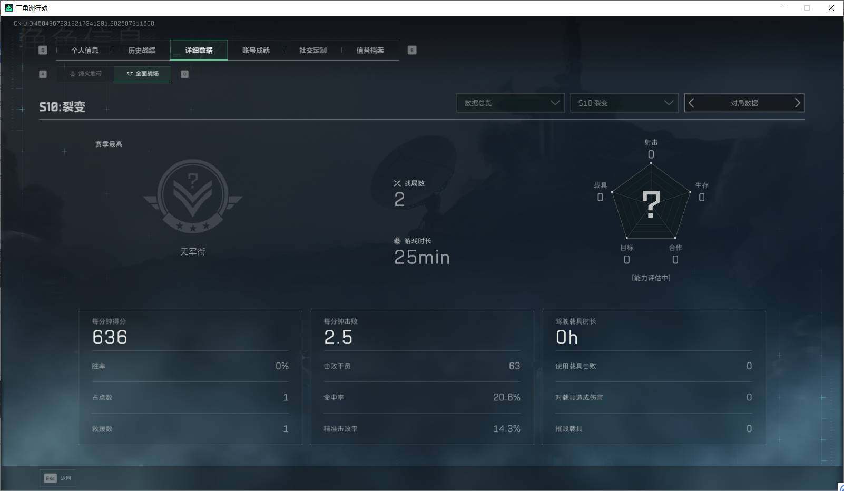Switch to the 历史战绩 tab
Viewport: 844px width, 491px height.
142,51
